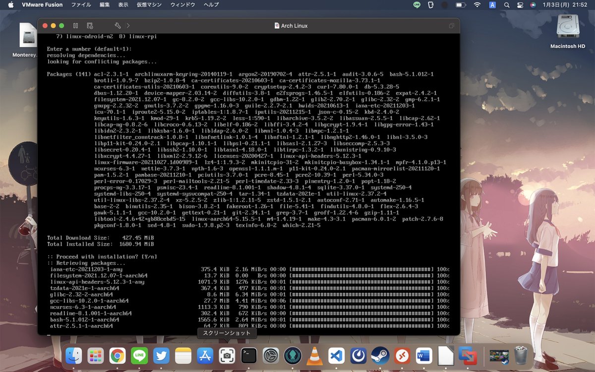Screen dimensions: 595x372
Task: Open GitKraken from the Dock
Action: point(293,355)
